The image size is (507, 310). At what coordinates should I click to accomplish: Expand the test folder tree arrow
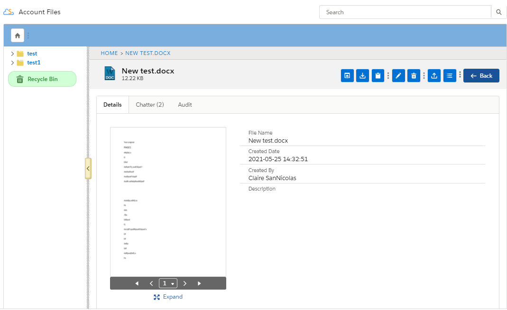coord(12,54)
